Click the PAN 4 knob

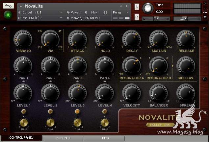105,66
